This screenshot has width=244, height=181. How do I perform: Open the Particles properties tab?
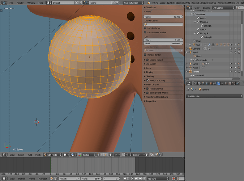click(234, 83)
